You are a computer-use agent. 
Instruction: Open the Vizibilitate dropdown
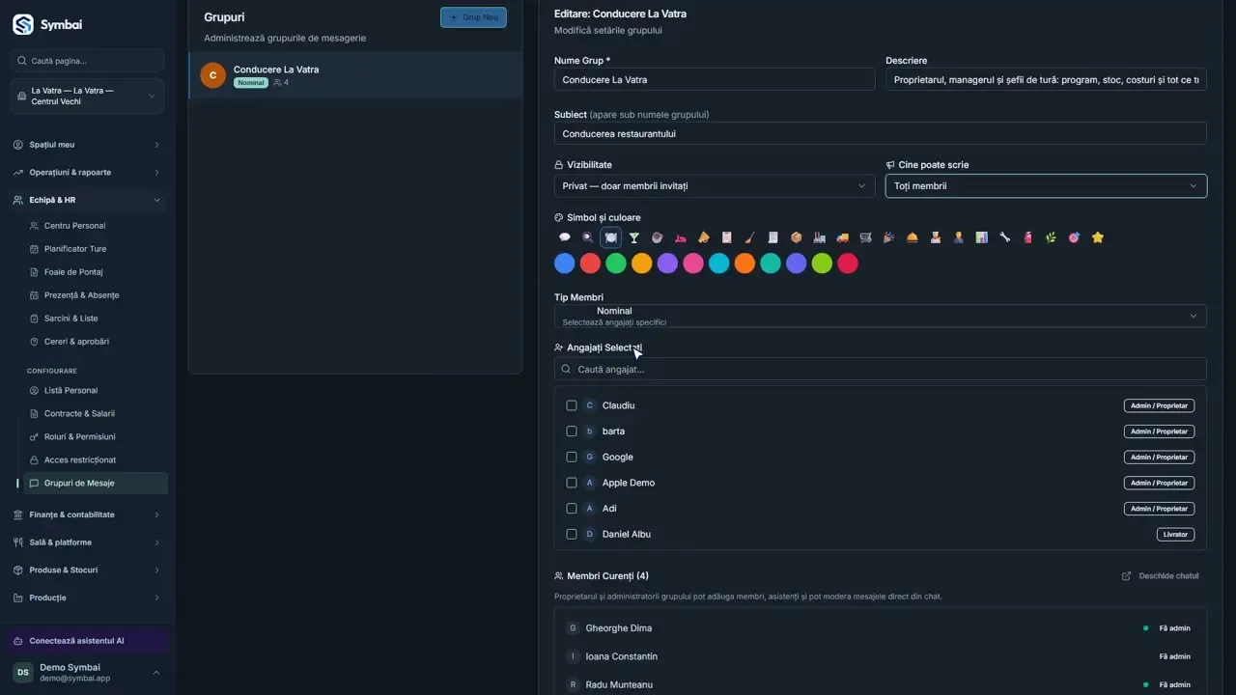pyautogui.click(x=715, y=185)
